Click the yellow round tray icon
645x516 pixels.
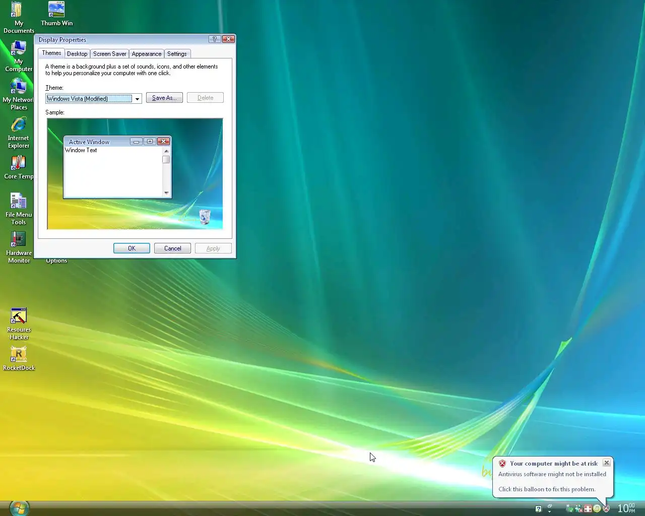(x=597, y=508)
